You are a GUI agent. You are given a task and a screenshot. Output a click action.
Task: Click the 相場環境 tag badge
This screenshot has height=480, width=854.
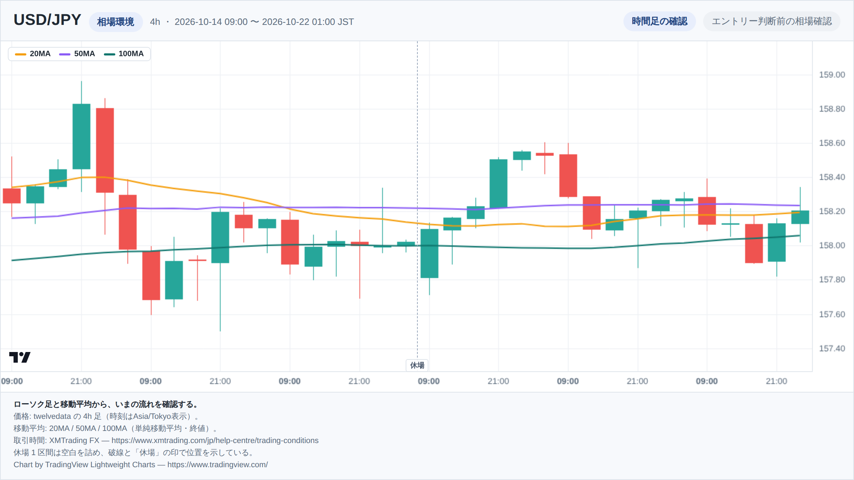116,22
